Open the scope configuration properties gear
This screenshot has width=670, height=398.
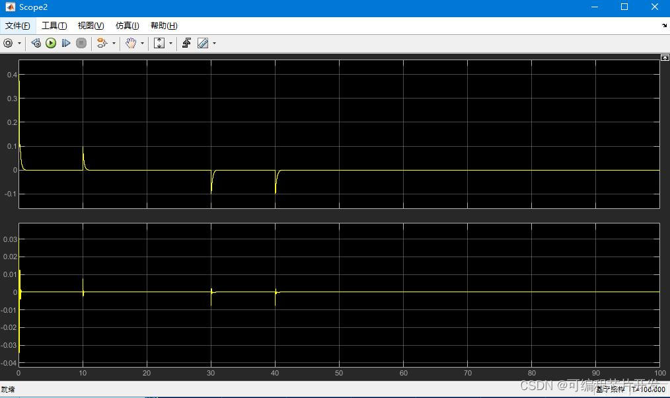(x=8, y=43)
